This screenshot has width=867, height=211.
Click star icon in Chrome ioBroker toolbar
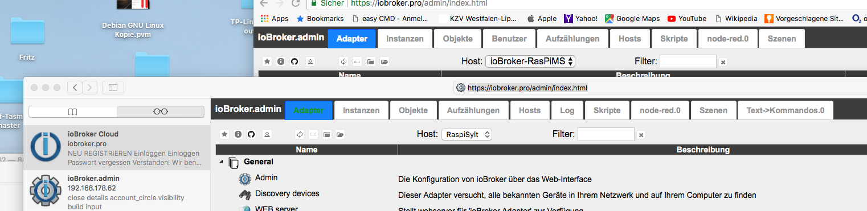point(267,61)
